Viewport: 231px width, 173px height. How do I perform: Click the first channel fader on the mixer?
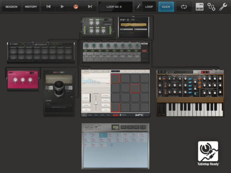(86, 57)
